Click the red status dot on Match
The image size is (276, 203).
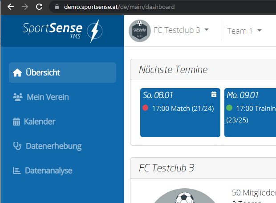145,108
